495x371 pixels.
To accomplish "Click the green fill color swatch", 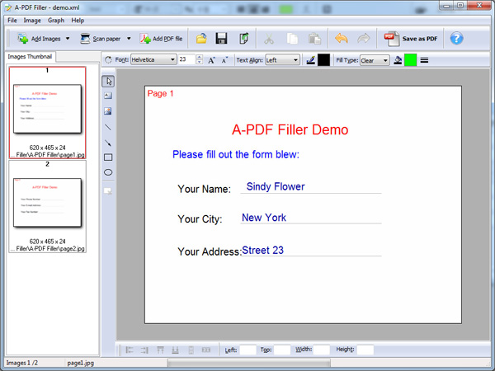I will pyautogui.click(x=410, y=60).
